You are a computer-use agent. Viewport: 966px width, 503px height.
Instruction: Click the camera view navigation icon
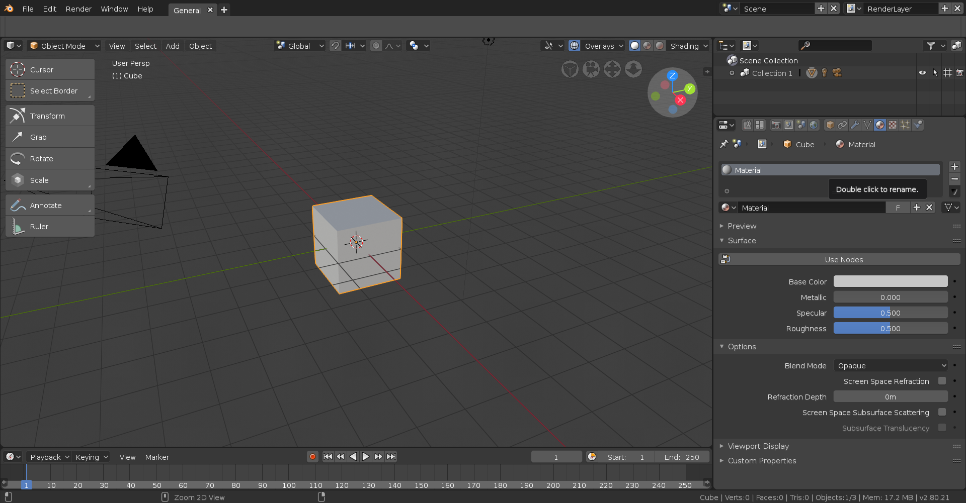click(591, 69)
